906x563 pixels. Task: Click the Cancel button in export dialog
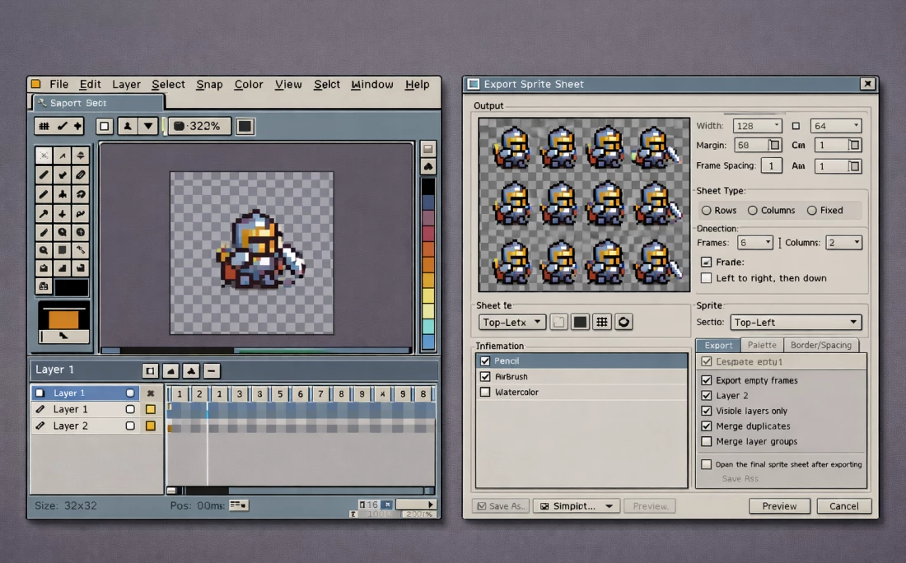pos(843,506)
